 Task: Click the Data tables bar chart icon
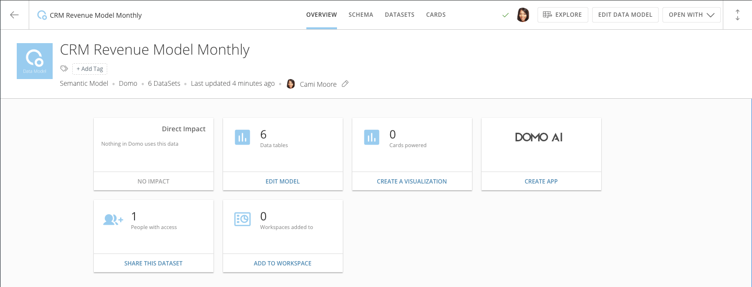click(x=242, y=137)
